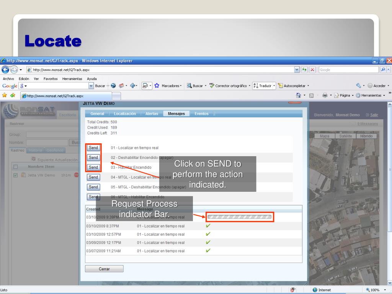Click the empty new tab button
The height and width of the screenshot is (294, 392).
coord(116,96)
